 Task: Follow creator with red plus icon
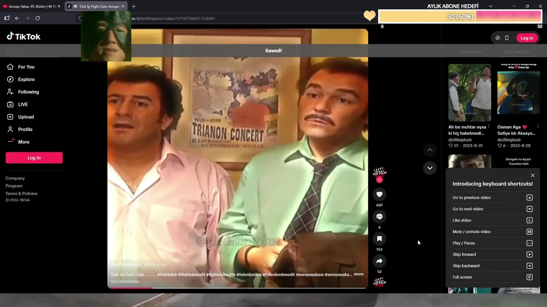click(x=379, y=180)
